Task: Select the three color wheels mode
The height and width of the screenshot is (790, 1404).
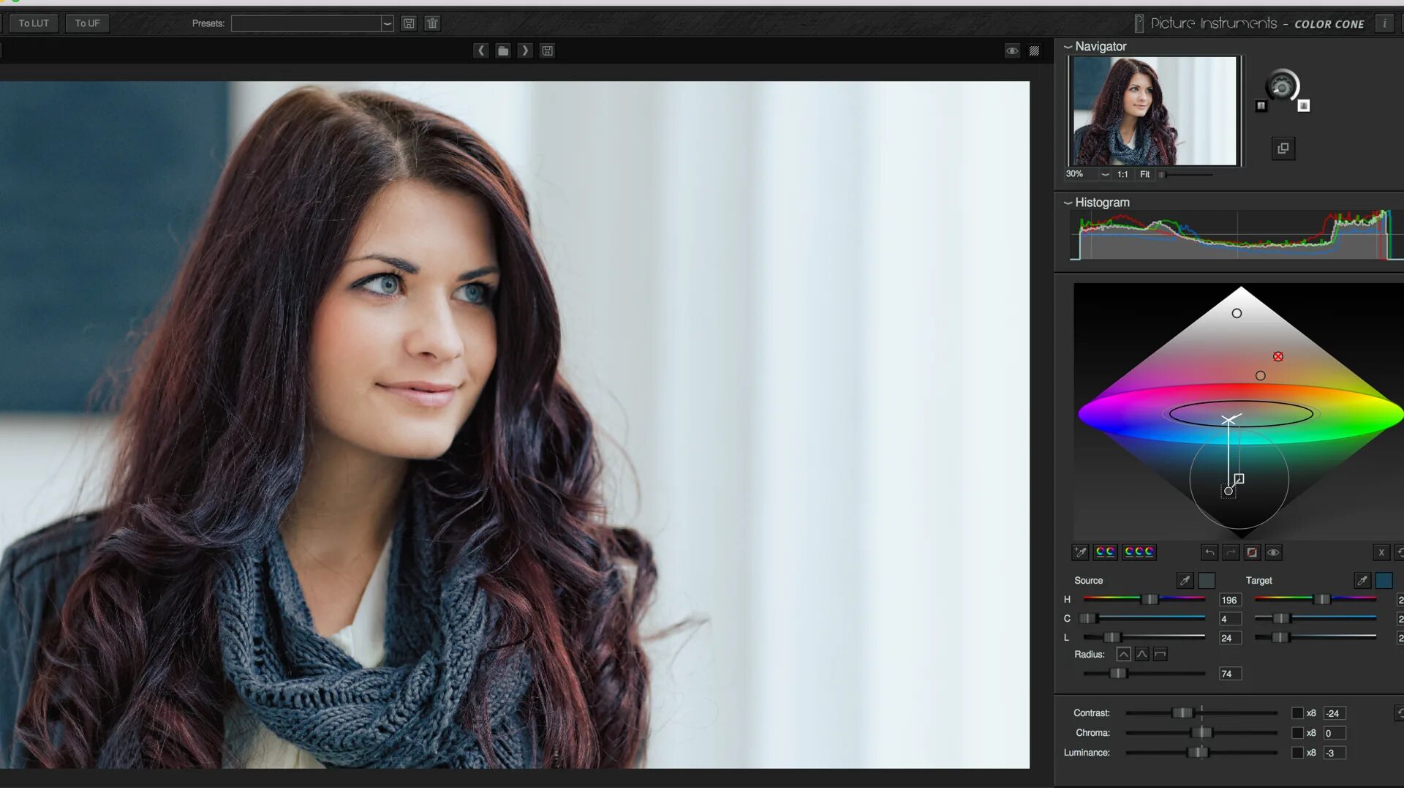Action: (x=1139, y=553)
